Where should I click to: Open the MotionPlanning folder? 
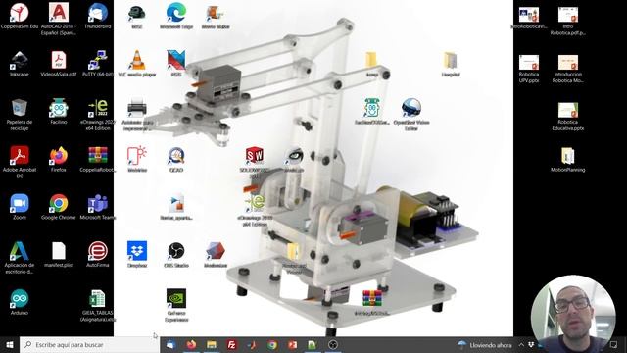pyautogui.click(x=568, y=159)
